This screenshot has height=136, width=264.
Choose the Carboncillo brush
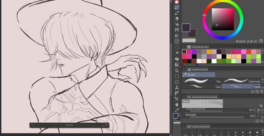241,81
